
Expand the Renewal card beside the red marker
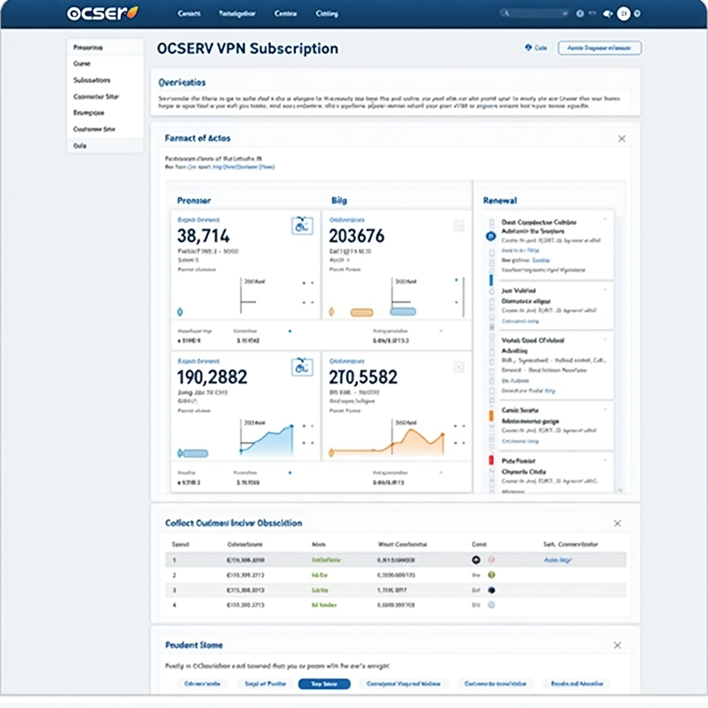[x=605, y=460]
